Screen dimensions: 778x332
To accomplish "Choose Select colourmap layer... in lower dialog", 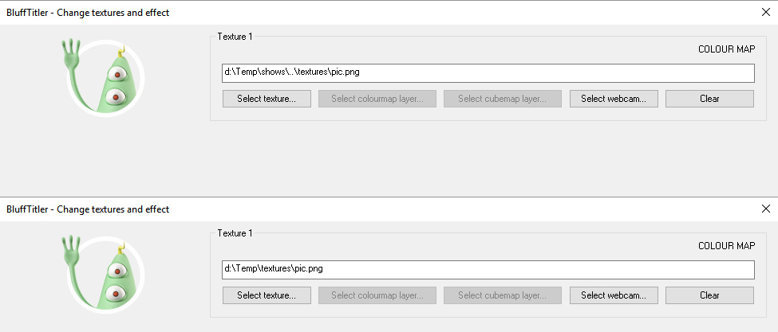I will click(x=377, y=295).
